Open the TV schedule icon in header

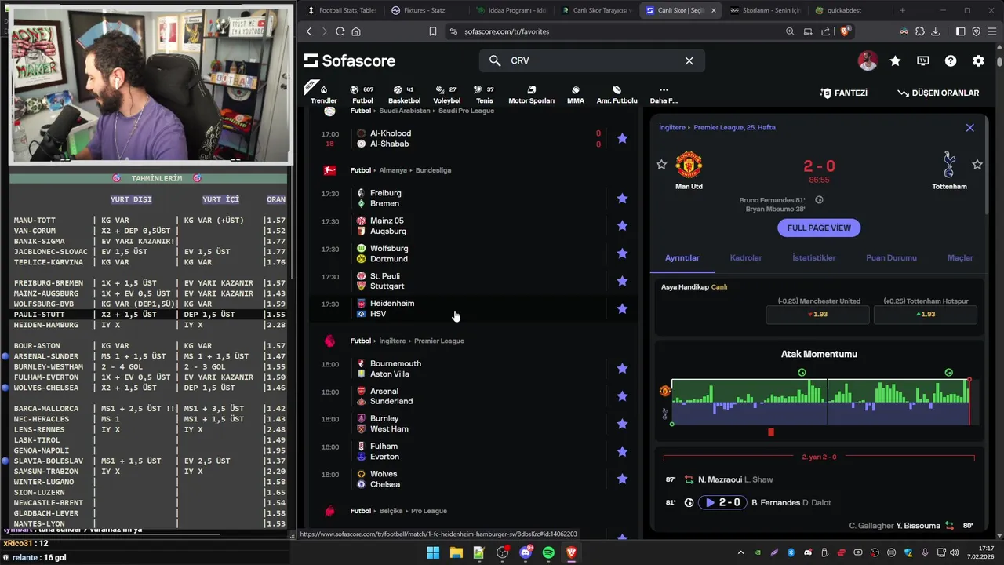923,60
